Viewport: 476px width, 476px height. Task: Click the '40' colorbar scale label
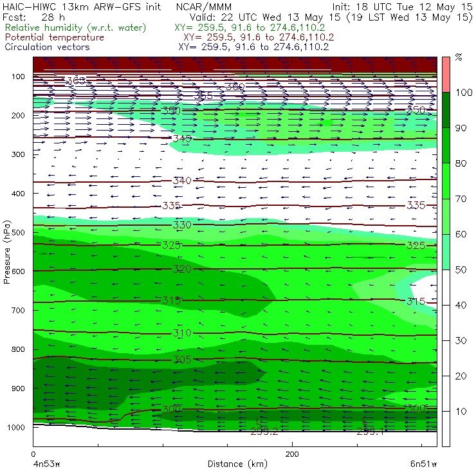point(461,305)
